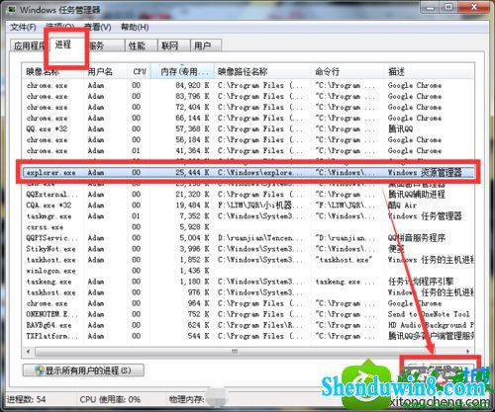The image size is (495, 412).
Task: Sort by the 命令行 column header
Action: coord(347,71)
